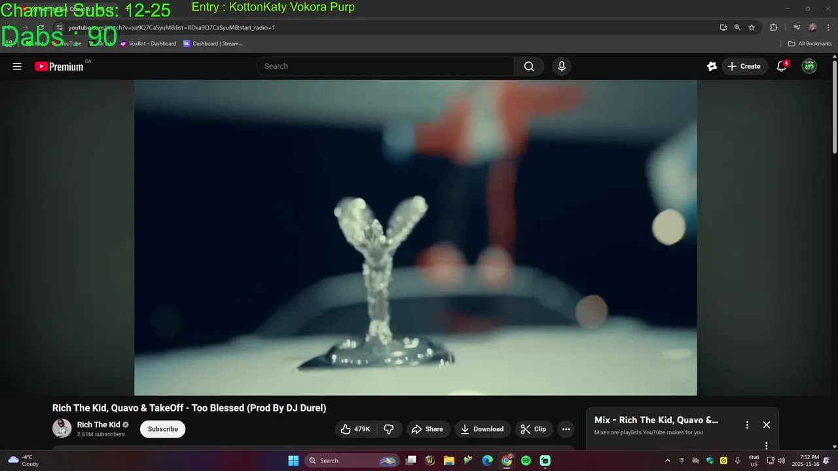Open YouTube notifications bell
Screen dimensions: 838x471
click(x=781, y=66)
